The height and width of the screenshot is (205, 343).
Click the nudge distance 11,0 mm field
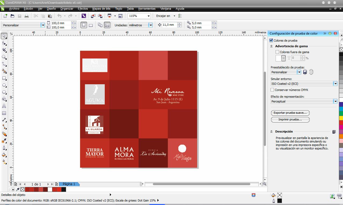point(169,25)
